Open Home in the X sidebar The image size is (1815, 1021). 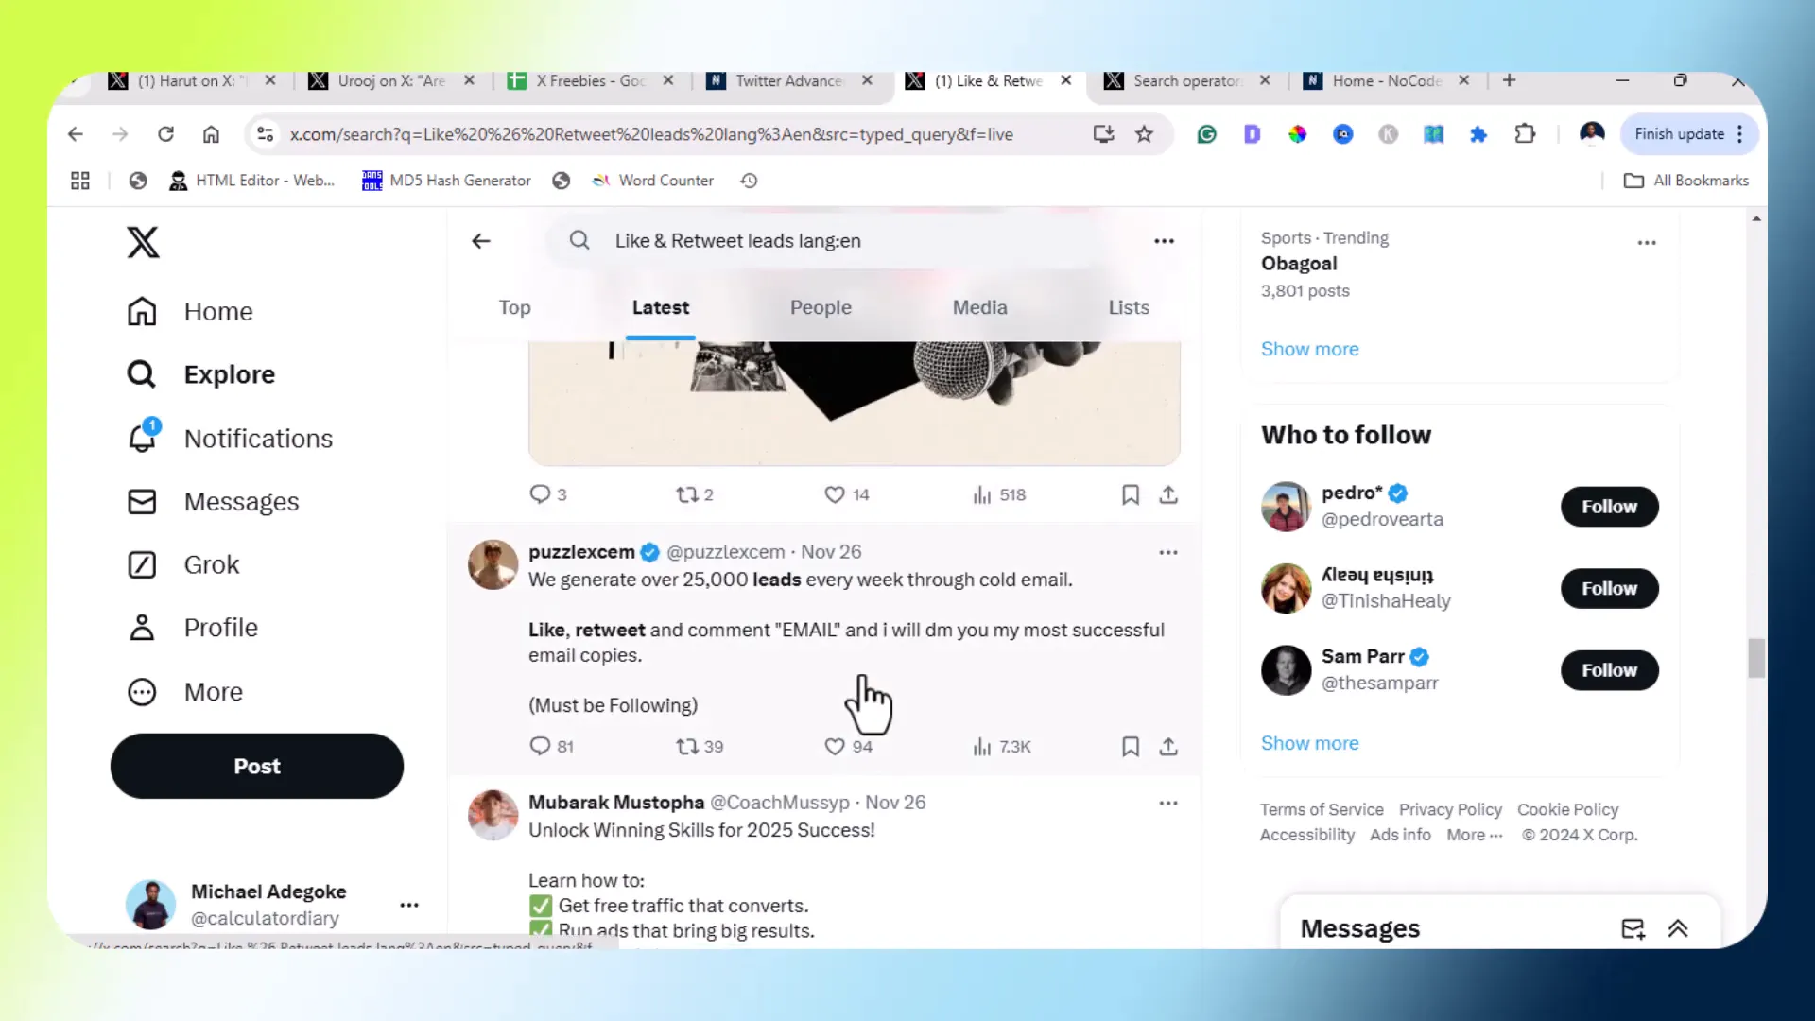(190, 311)
